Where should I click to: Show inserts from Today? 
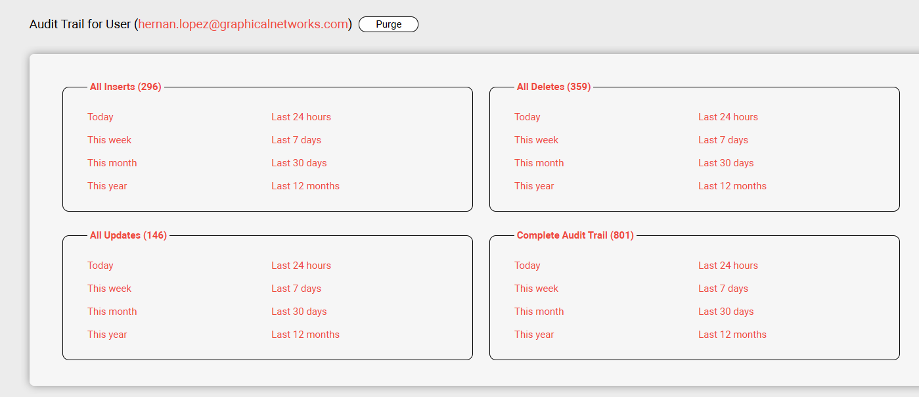coord(101,117)
